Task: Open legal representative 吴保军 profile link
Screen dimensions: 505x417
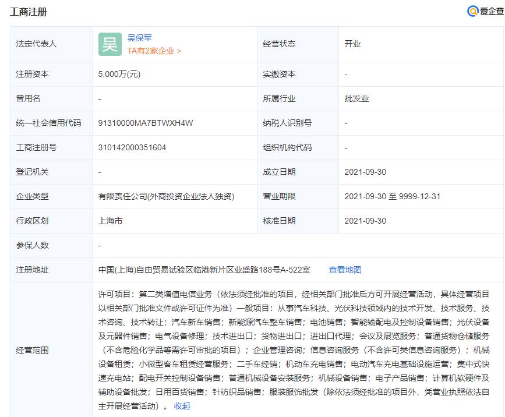Action: point(140,38)
